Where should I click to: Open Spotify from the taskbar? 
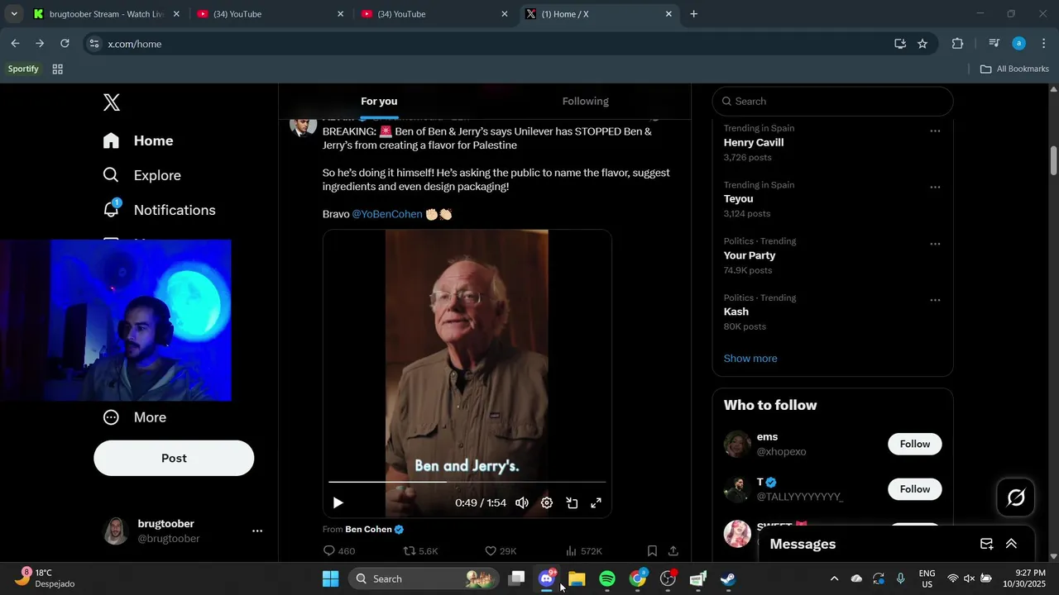click(x=607, y=578)
